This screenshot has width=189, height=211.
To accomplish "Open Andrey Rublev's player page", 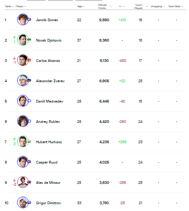I will [x=48, y=122].
